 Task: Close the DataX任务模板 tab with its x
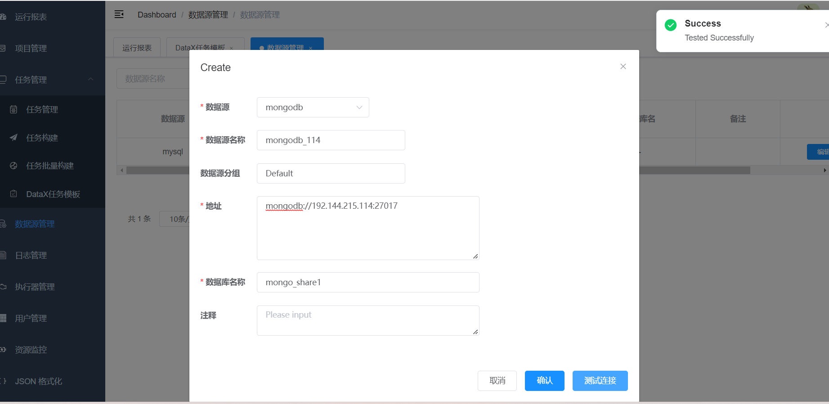point(232,48)
